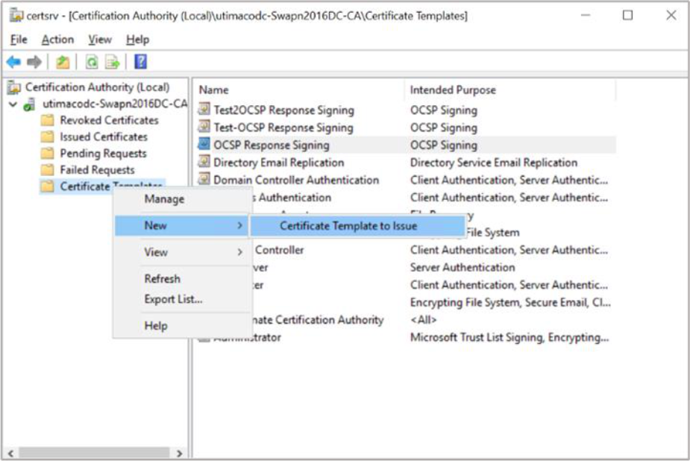Click the Up One Level folder icon
Viewport: 690px width, 461px height.
click(x=63, y=62)
